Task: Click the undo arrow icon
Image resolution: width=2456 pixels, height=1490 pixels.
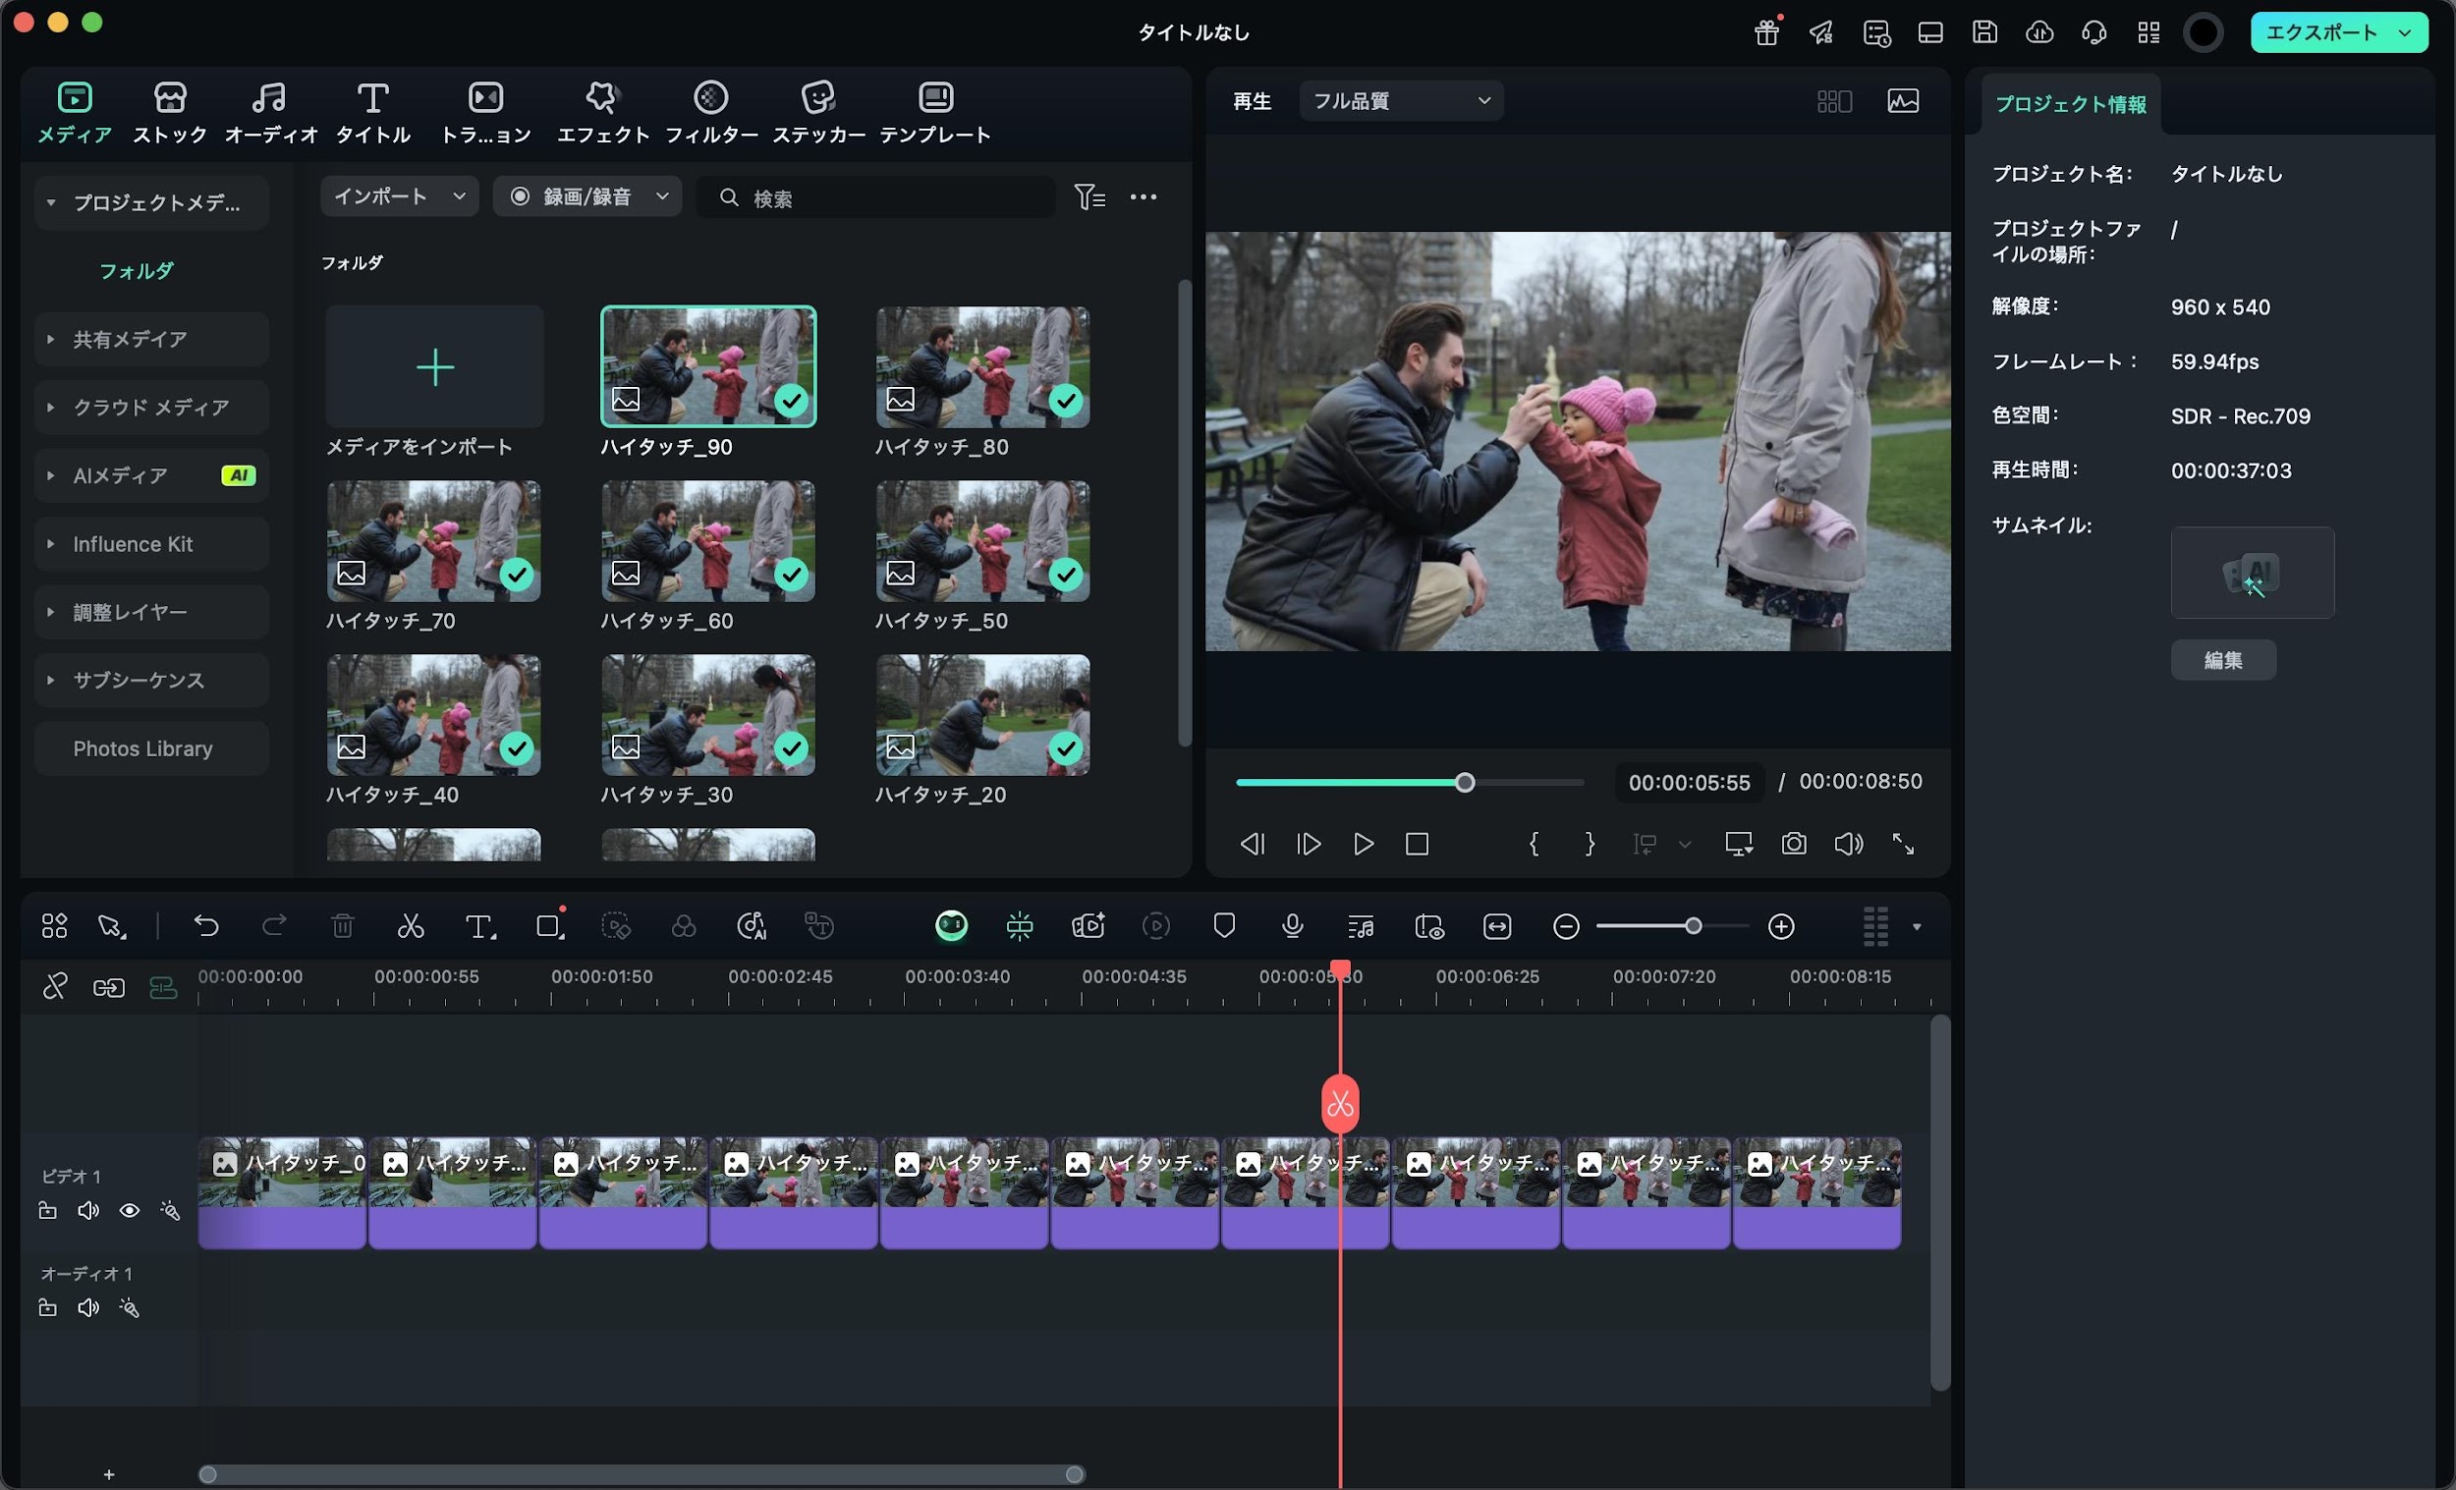Action: click(206, 926)
